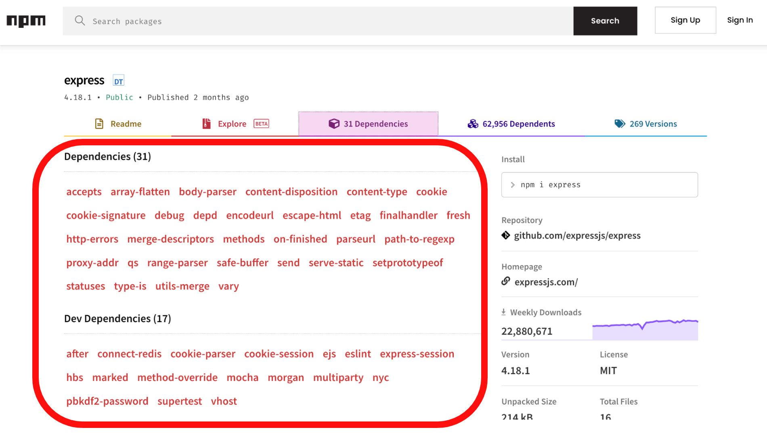Image resolution: width=767 pixels, height=436 pixels.
Task: Open the pbkdf2-password dev dependency
Action: [107, 401]
